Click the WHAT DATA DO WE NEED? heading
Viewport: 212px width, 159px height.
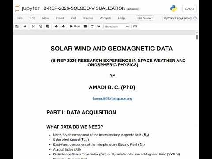[75, 127]
